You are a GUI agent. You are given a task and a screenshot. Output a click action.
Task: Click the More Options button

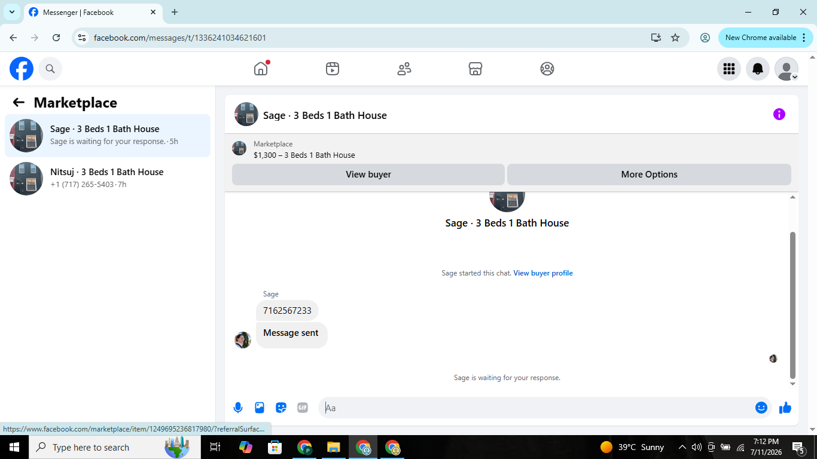649,175
